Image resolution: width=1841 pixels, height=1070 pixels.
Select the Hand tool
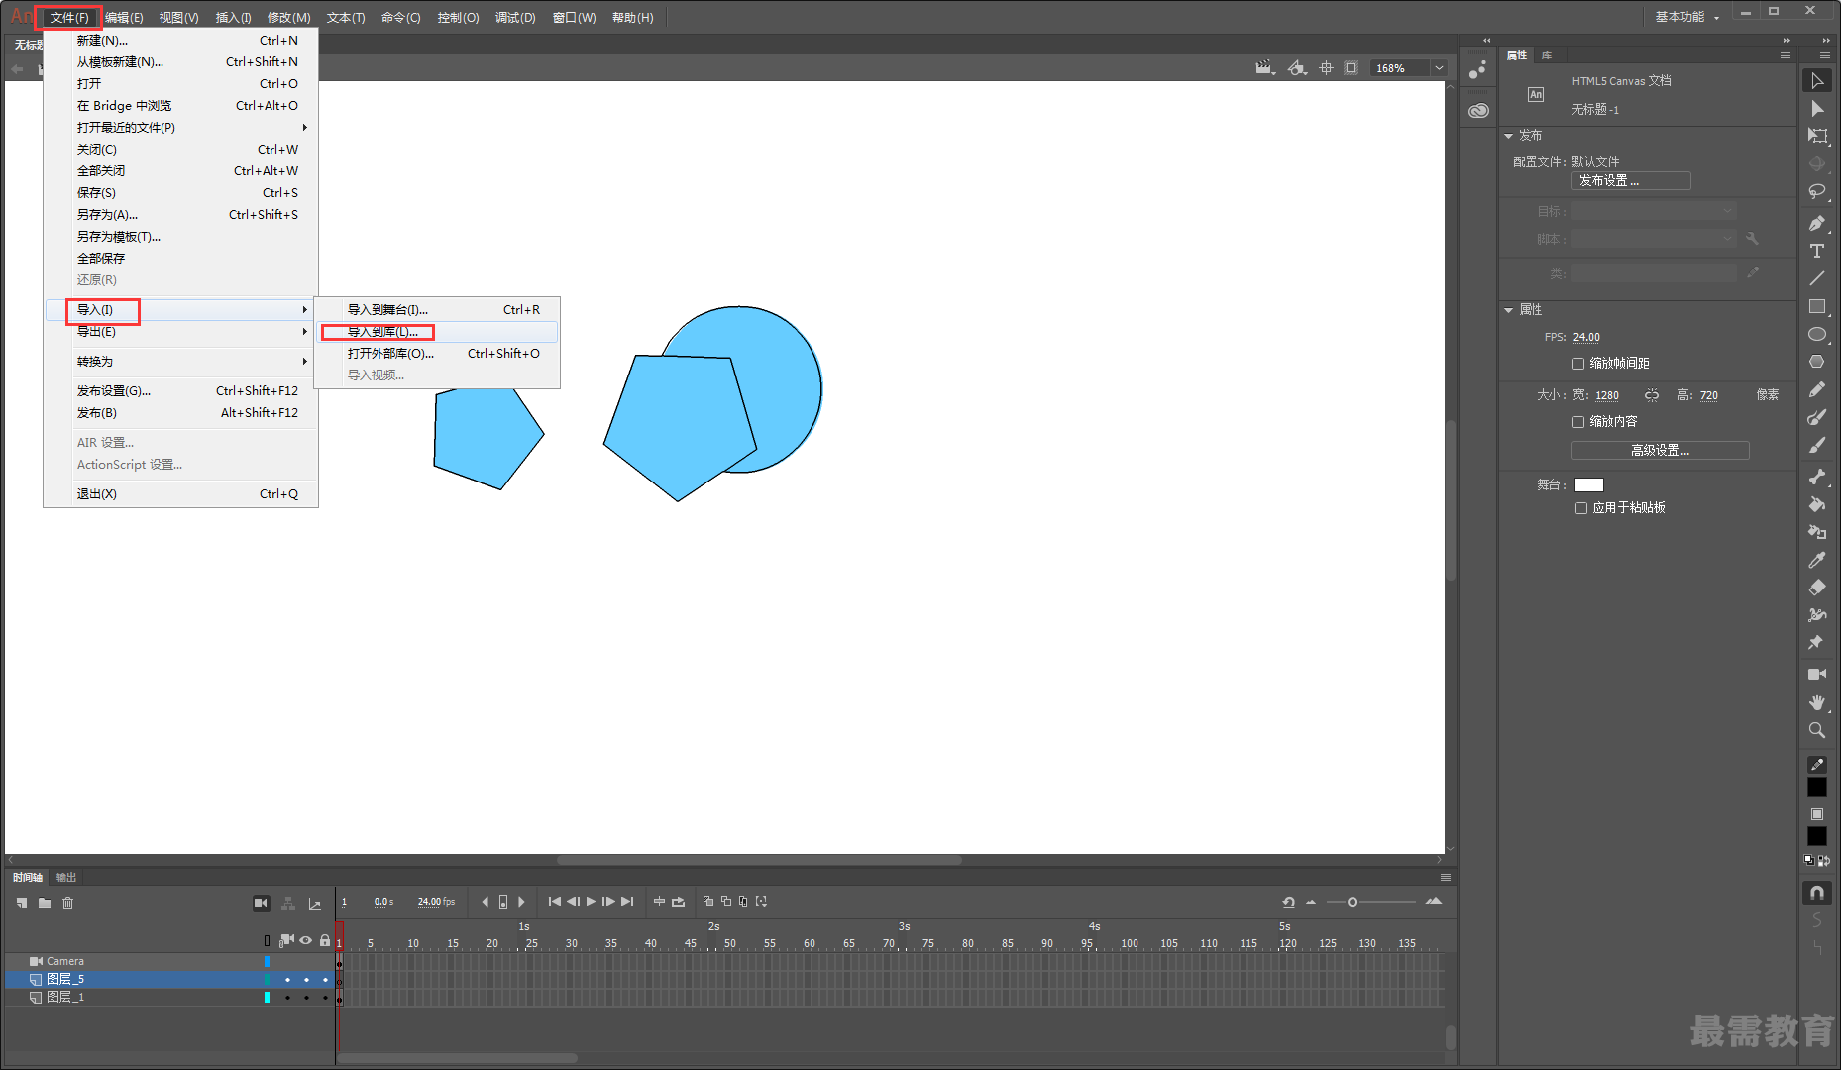tap(1817, 702)
